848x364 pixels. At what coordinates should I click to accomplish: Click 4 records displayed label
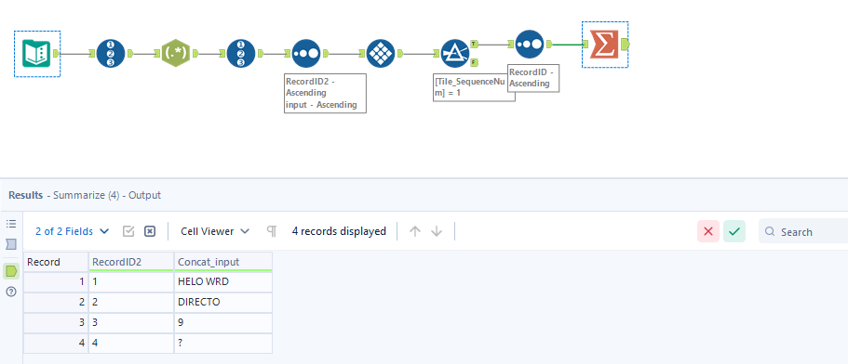[x=339, y=231]
